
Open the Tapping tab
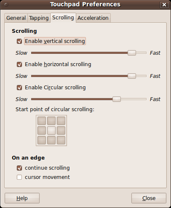click(39, 18)
